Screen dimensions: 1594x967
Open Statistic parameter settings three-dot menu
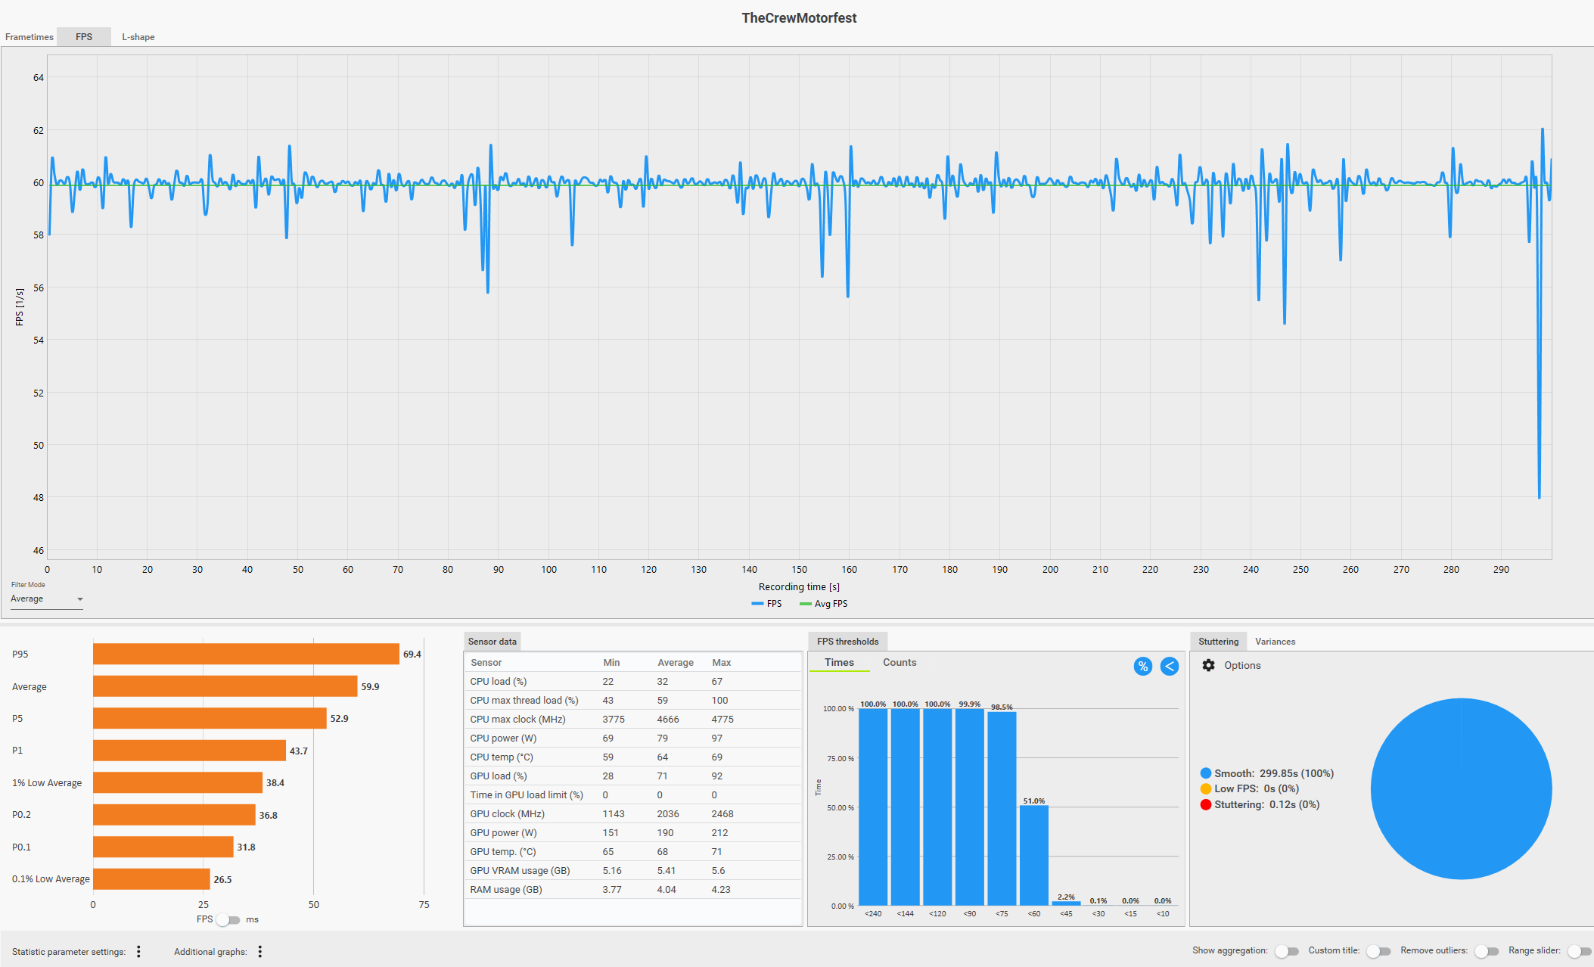[x=138, y=951]
